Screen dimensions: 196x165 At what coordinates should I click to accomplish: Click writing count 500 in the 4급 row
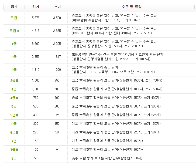click(57, 89)
